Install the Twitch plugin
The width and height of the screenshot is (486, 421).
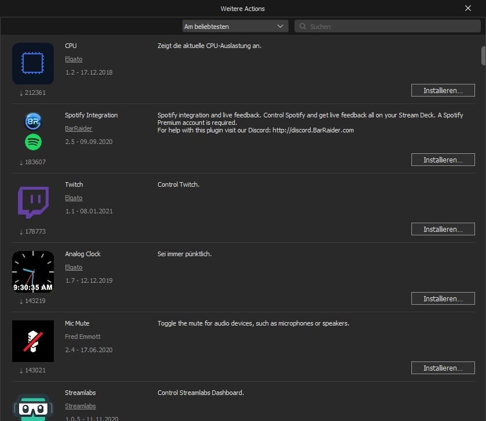click(443, 230)
